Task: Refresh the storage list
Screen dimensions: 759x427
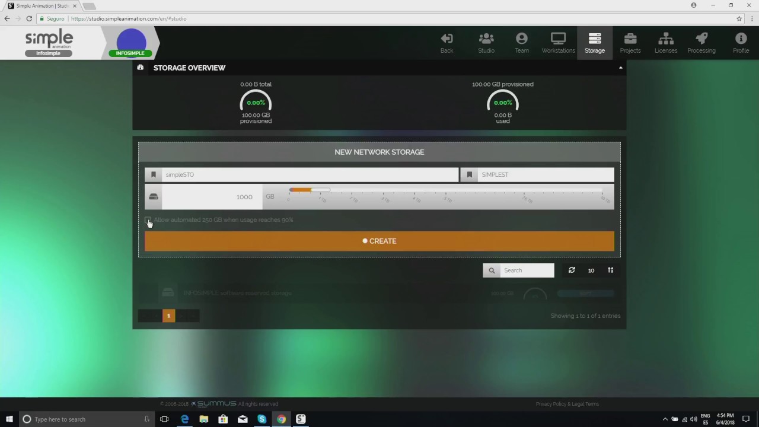Action: coord(572,270)
